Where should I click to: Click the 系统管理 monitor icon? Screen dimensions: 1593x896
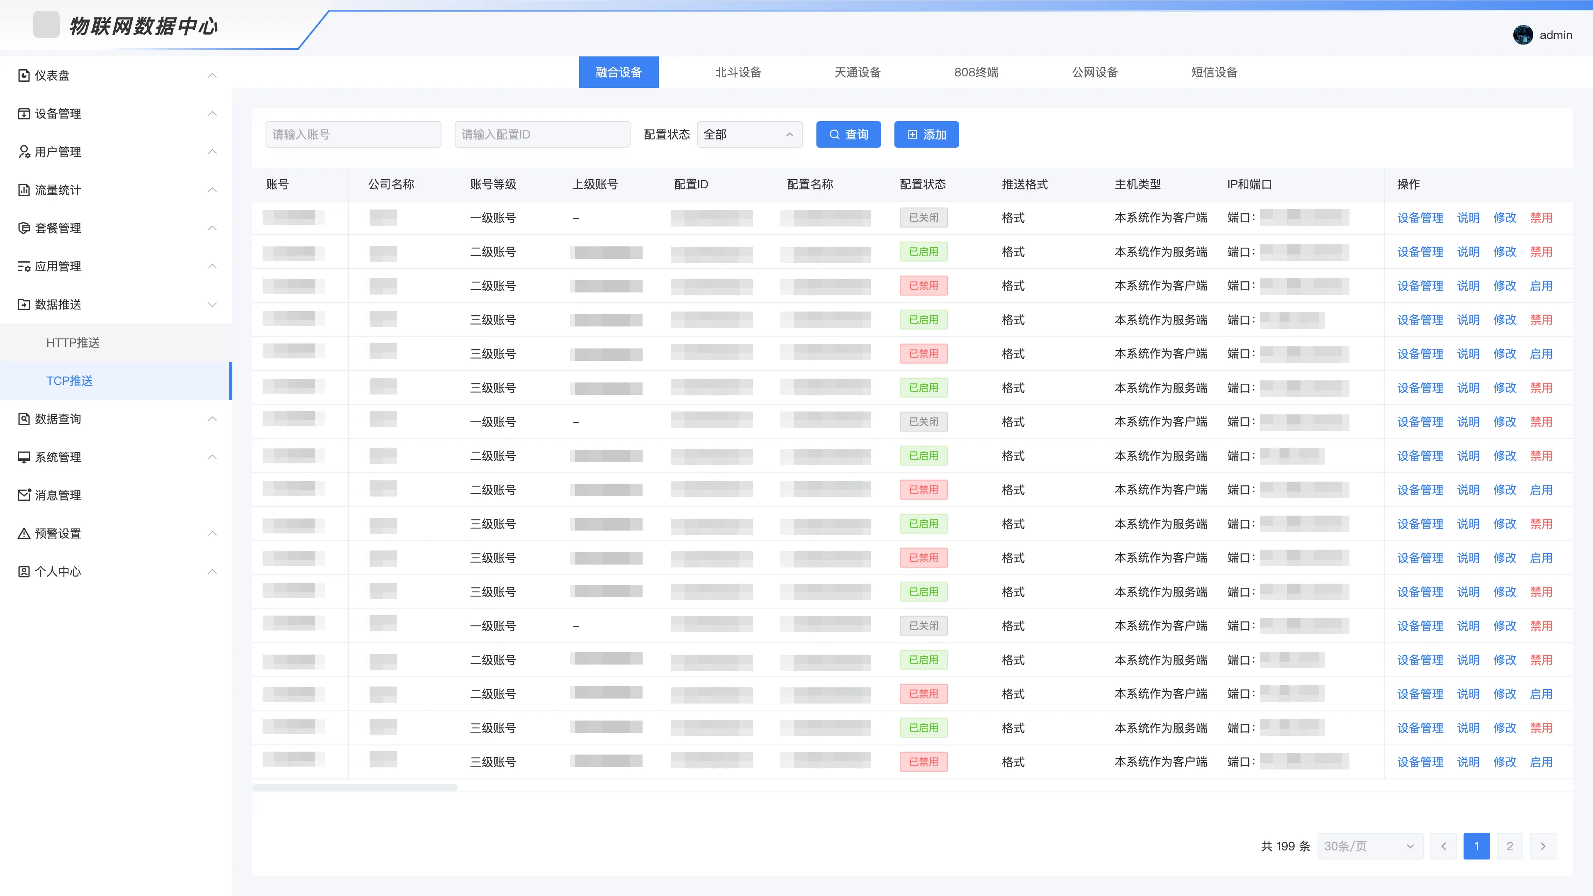(24, 457)
